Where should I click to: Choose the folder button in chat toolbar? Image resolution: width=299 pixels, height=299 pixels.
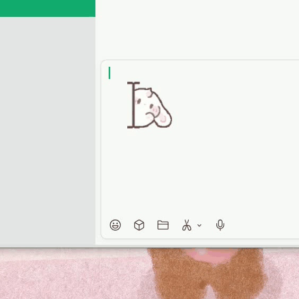tap(163, 225)
